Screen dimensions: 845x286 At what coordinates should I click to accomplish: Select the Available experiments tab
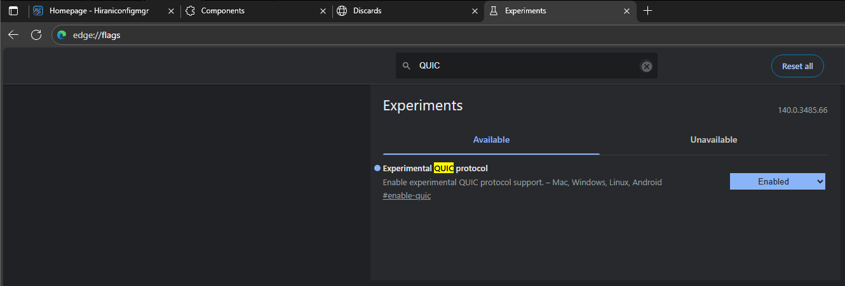pos(491,140)
